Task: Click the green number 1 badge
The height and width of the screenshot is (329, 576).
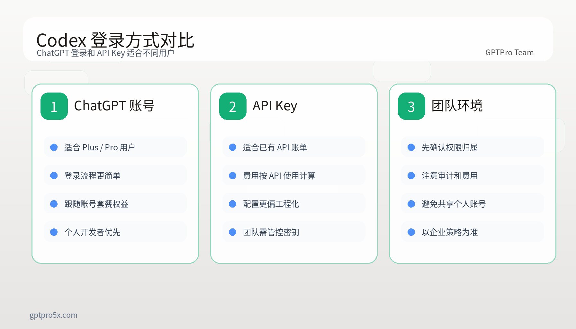Action: 54,106
